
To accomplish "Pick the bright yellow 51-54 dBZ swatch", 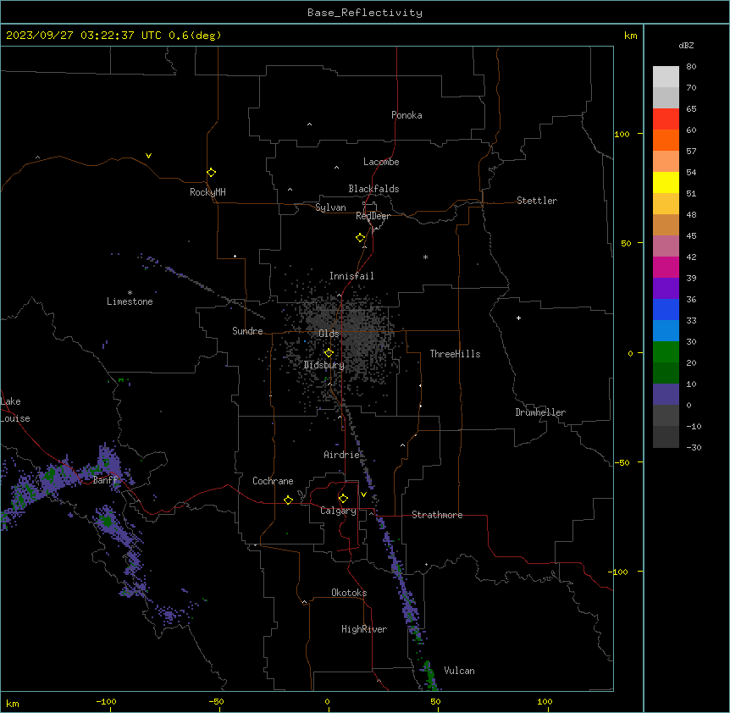I will (666, 183).
